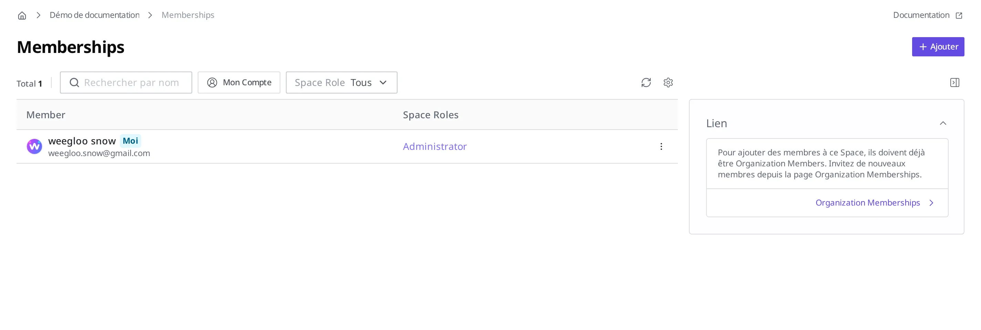Click the Administrator role link
The image size is (981, 330).
(434, 146)
